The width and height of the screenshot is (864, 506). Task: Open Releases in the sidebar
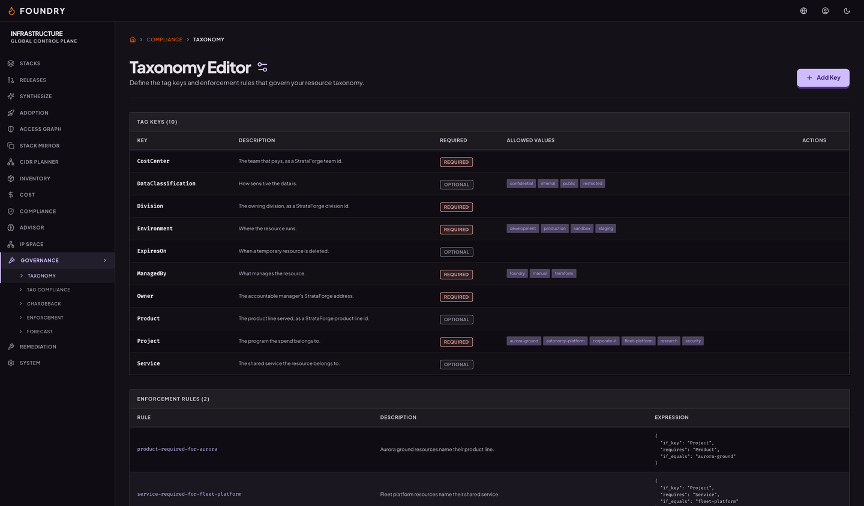pos(57,80)
